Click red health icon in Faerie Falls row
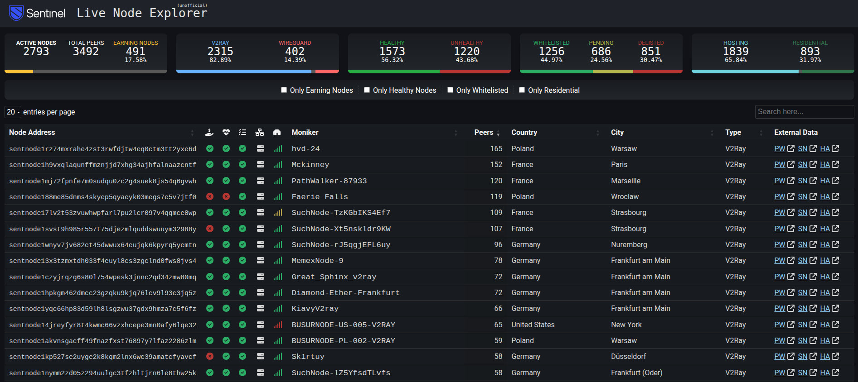The height and width of the screenshot is (382, 858). click(226, 196)
